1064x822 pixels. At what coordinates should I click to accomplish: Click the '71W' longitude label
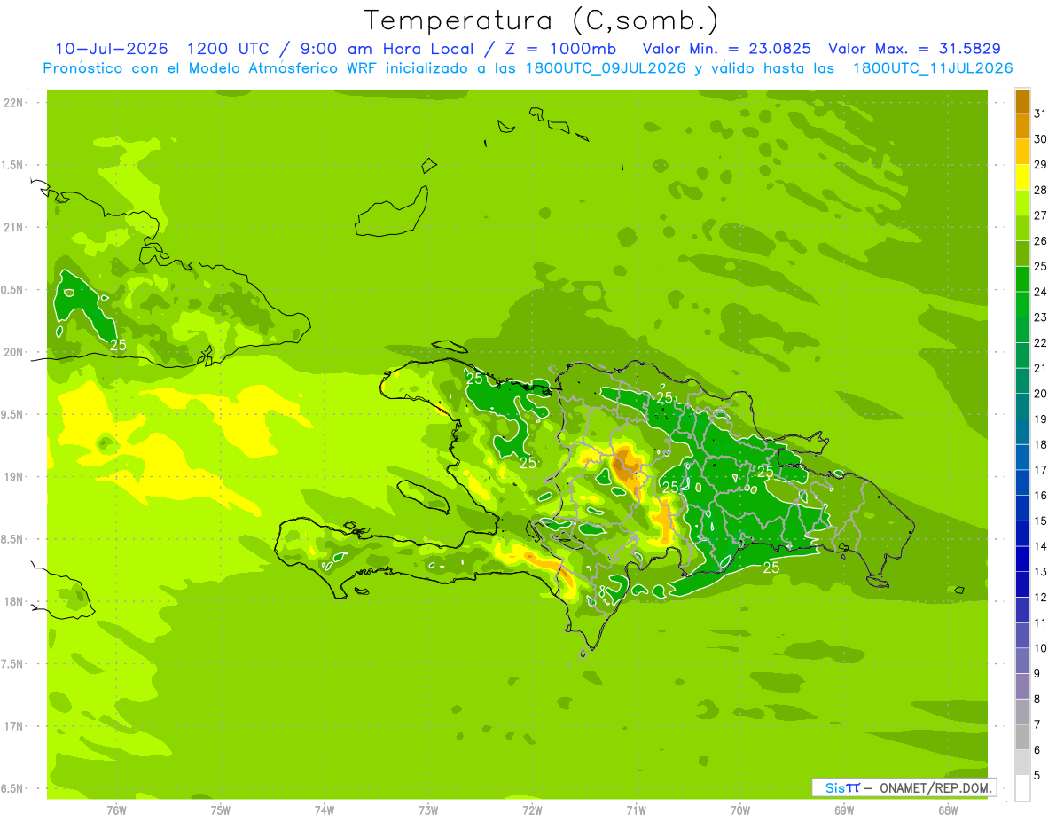pyautogui.click(x=636, y=810)
